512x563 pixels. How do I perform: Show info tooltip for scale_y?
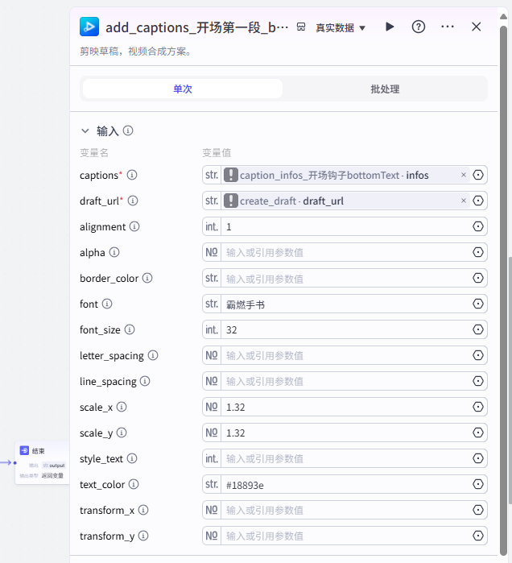pyautogui.click(x=122, y=433)
